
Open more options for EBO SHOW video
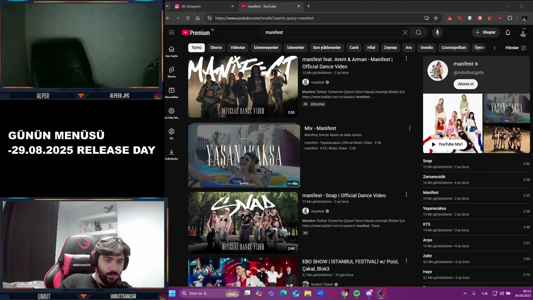click(x=406, y=261)
